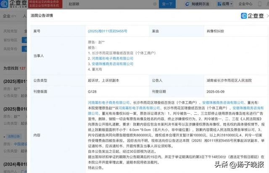Focus the search field containing 赵丽颖
This screenshot has height=173, width=269.
[110, 4]
